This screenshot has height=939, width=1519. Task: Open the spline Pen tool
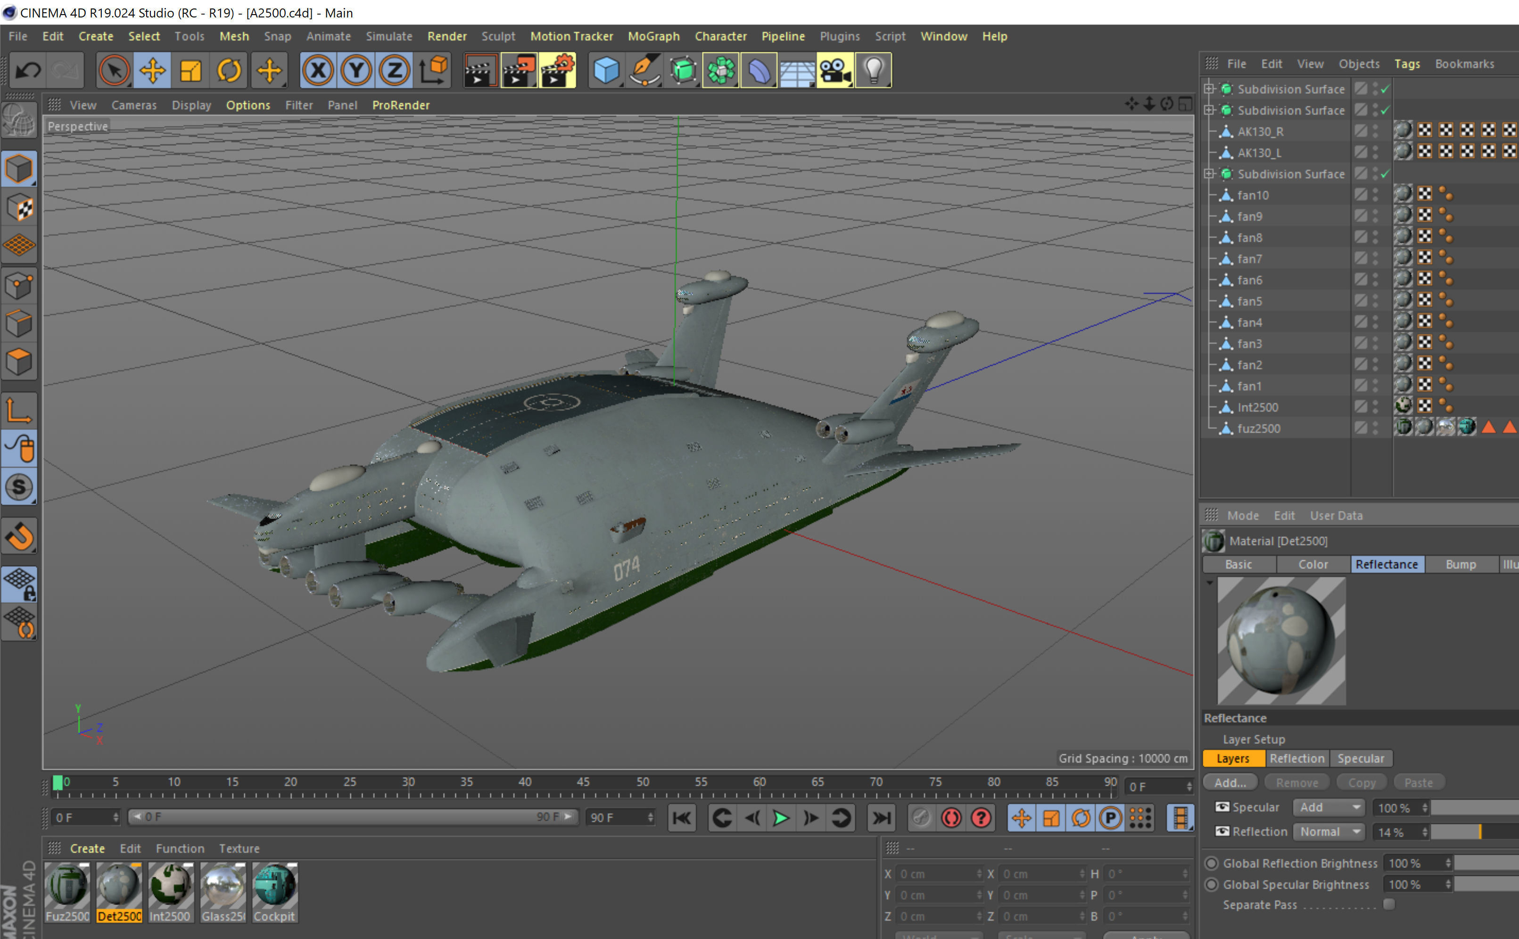(644, 71)
